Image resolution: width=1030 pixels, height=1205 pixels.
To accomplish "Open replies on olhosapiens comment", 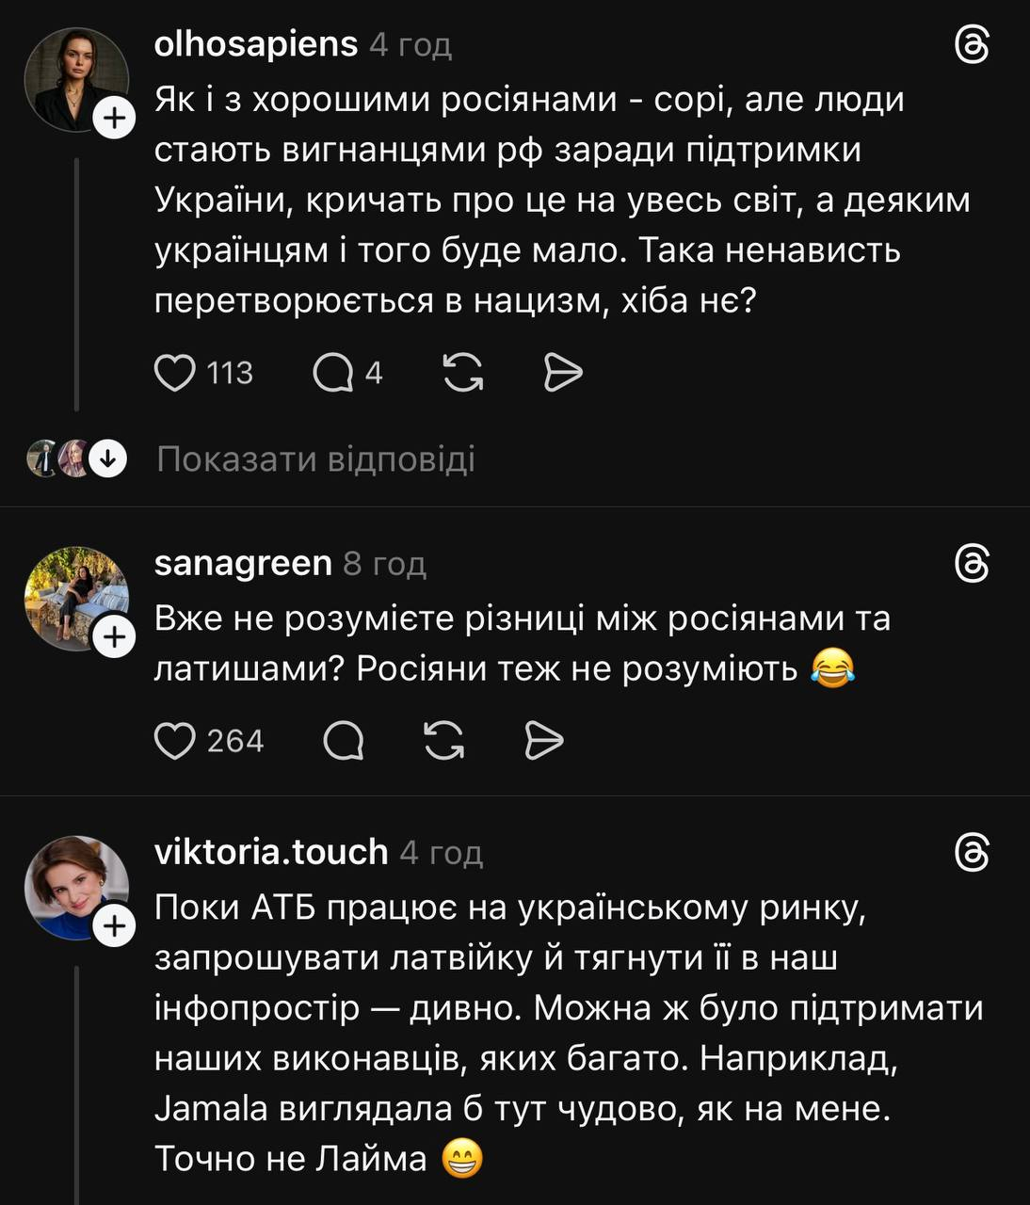I will [x=332, y=374].
